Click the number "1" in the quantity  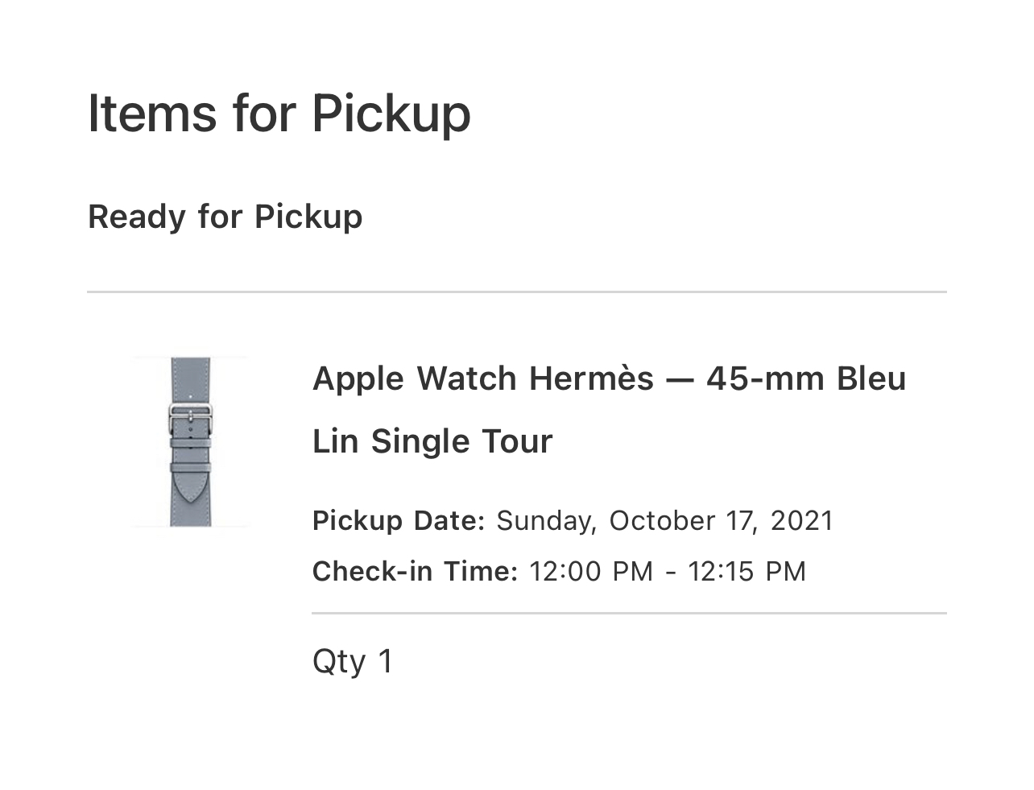pos(385,661)
